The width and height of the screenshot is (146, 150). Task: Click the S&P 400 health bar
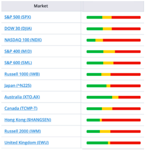(x=114, y=51)
